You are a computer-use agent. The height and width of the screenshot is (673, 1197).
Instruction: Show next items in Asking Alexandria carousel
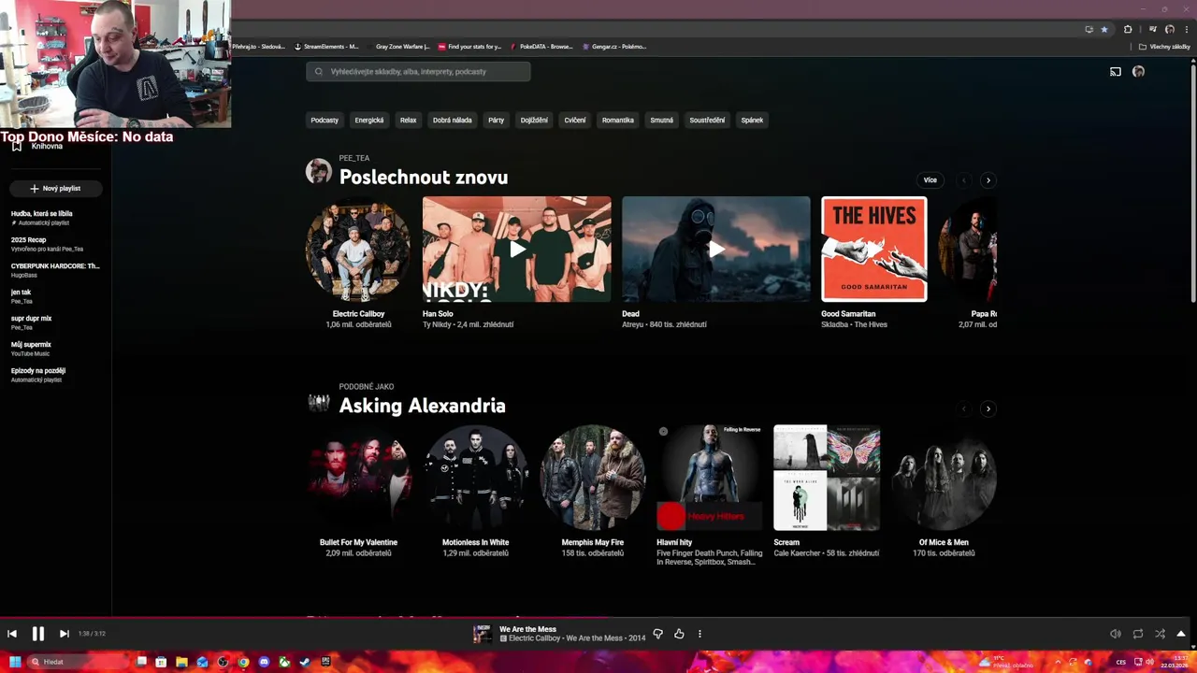tap(988, 408)
